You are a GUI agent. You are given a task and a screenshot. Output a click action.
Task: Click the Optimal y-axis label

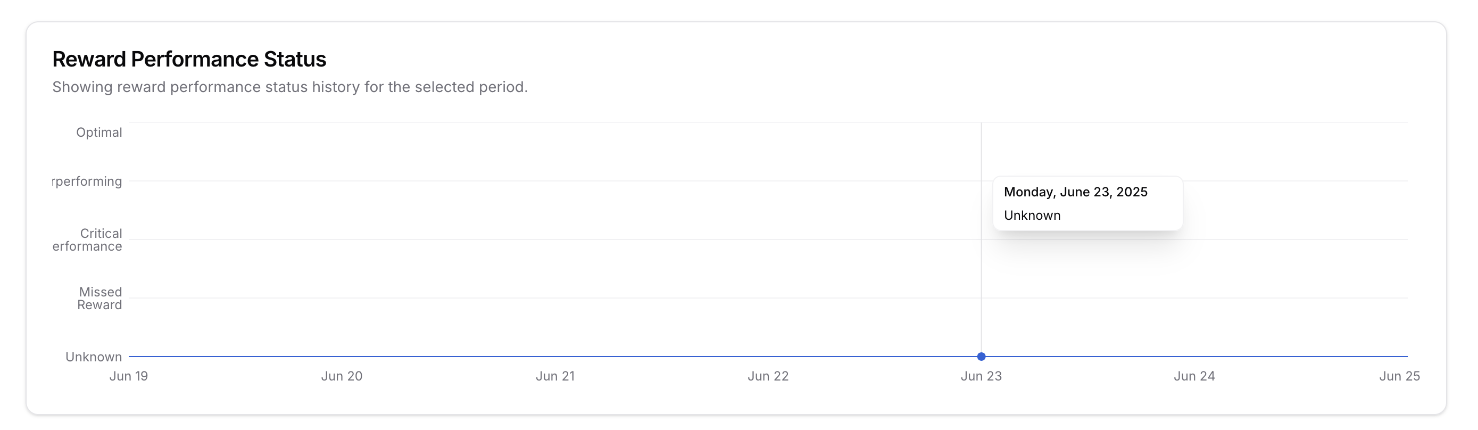(98, 133)
